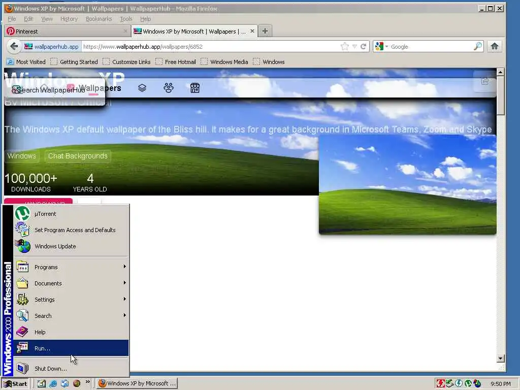Click the WallpaperHub store icon
This screenshot has width=520, height=390.
(x=194, y=88)
